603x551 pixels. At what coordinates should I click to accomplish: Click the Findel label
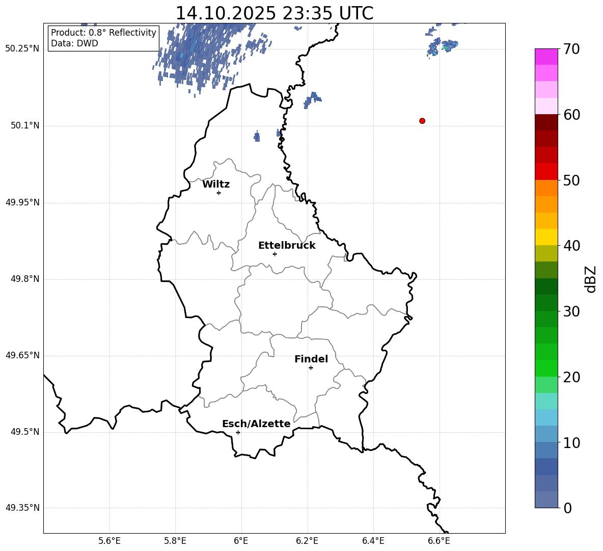[311, 359]
